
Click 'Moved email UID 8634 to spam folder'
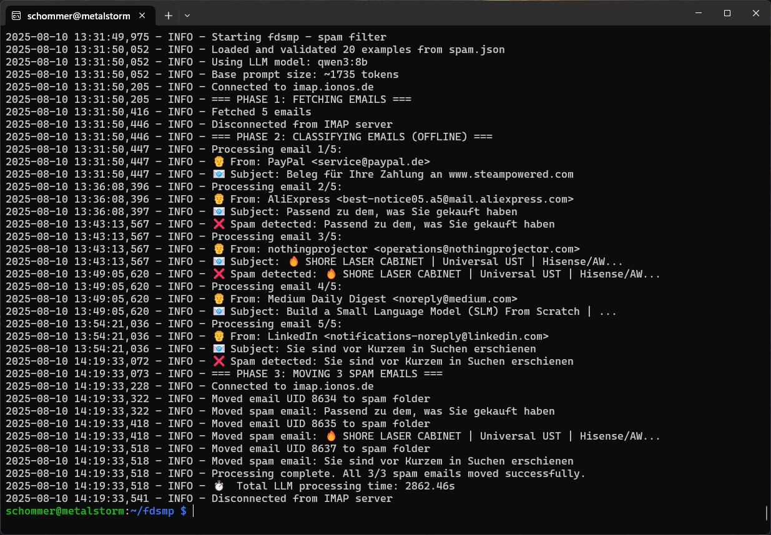(x=321, y=398)
